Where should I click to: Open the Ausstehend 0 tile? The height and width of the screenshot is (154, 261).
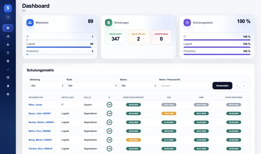[161, 37]
